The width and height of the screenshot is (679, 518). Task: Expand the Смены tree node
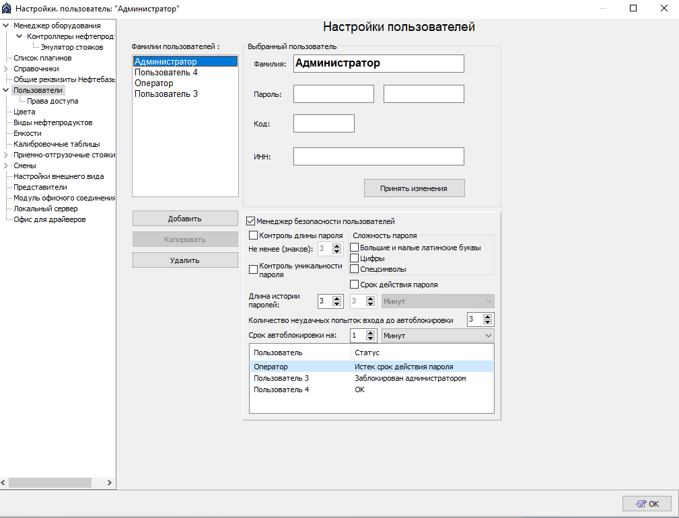click(x=5, y=165)
